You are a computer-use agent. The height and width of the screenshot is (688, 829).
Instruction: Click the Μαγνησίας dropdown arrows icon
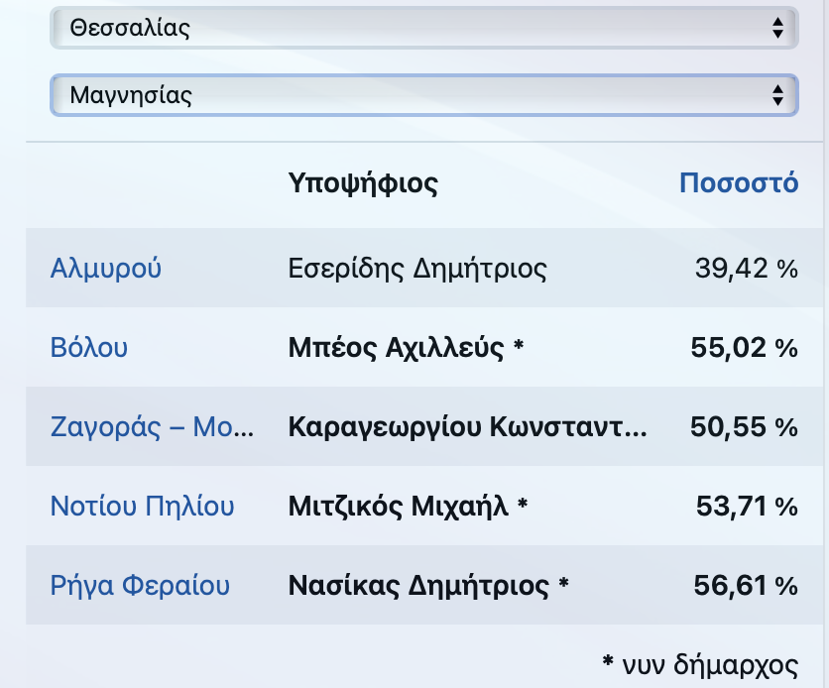tap(777, 95)
